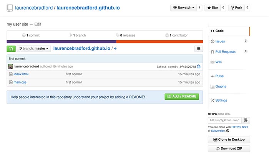This screenshot has width=269, height=158.
Task: Click the laurencebradford author name
Action: (27, 66)
